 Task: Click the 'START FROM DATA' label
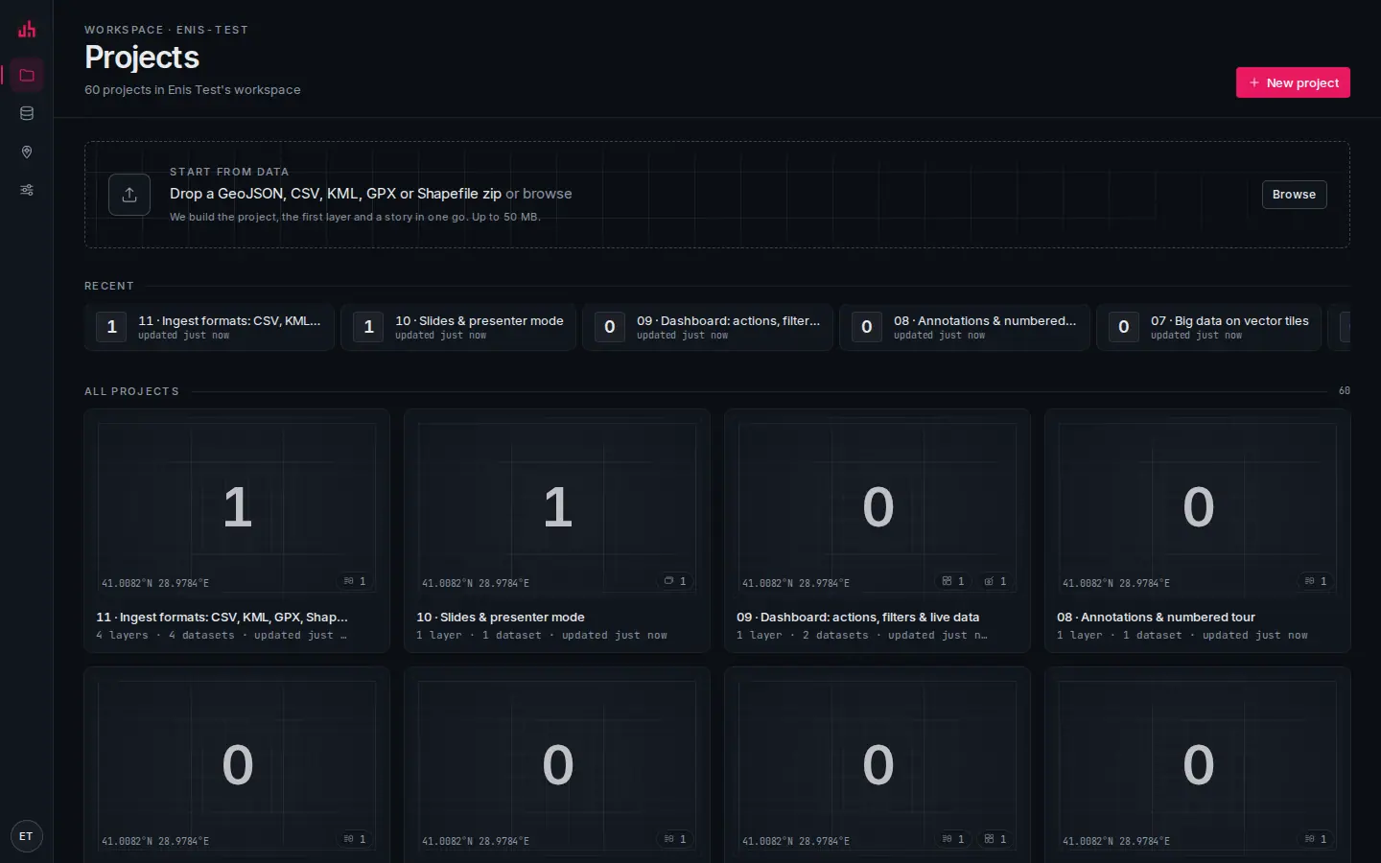point(229,172)
